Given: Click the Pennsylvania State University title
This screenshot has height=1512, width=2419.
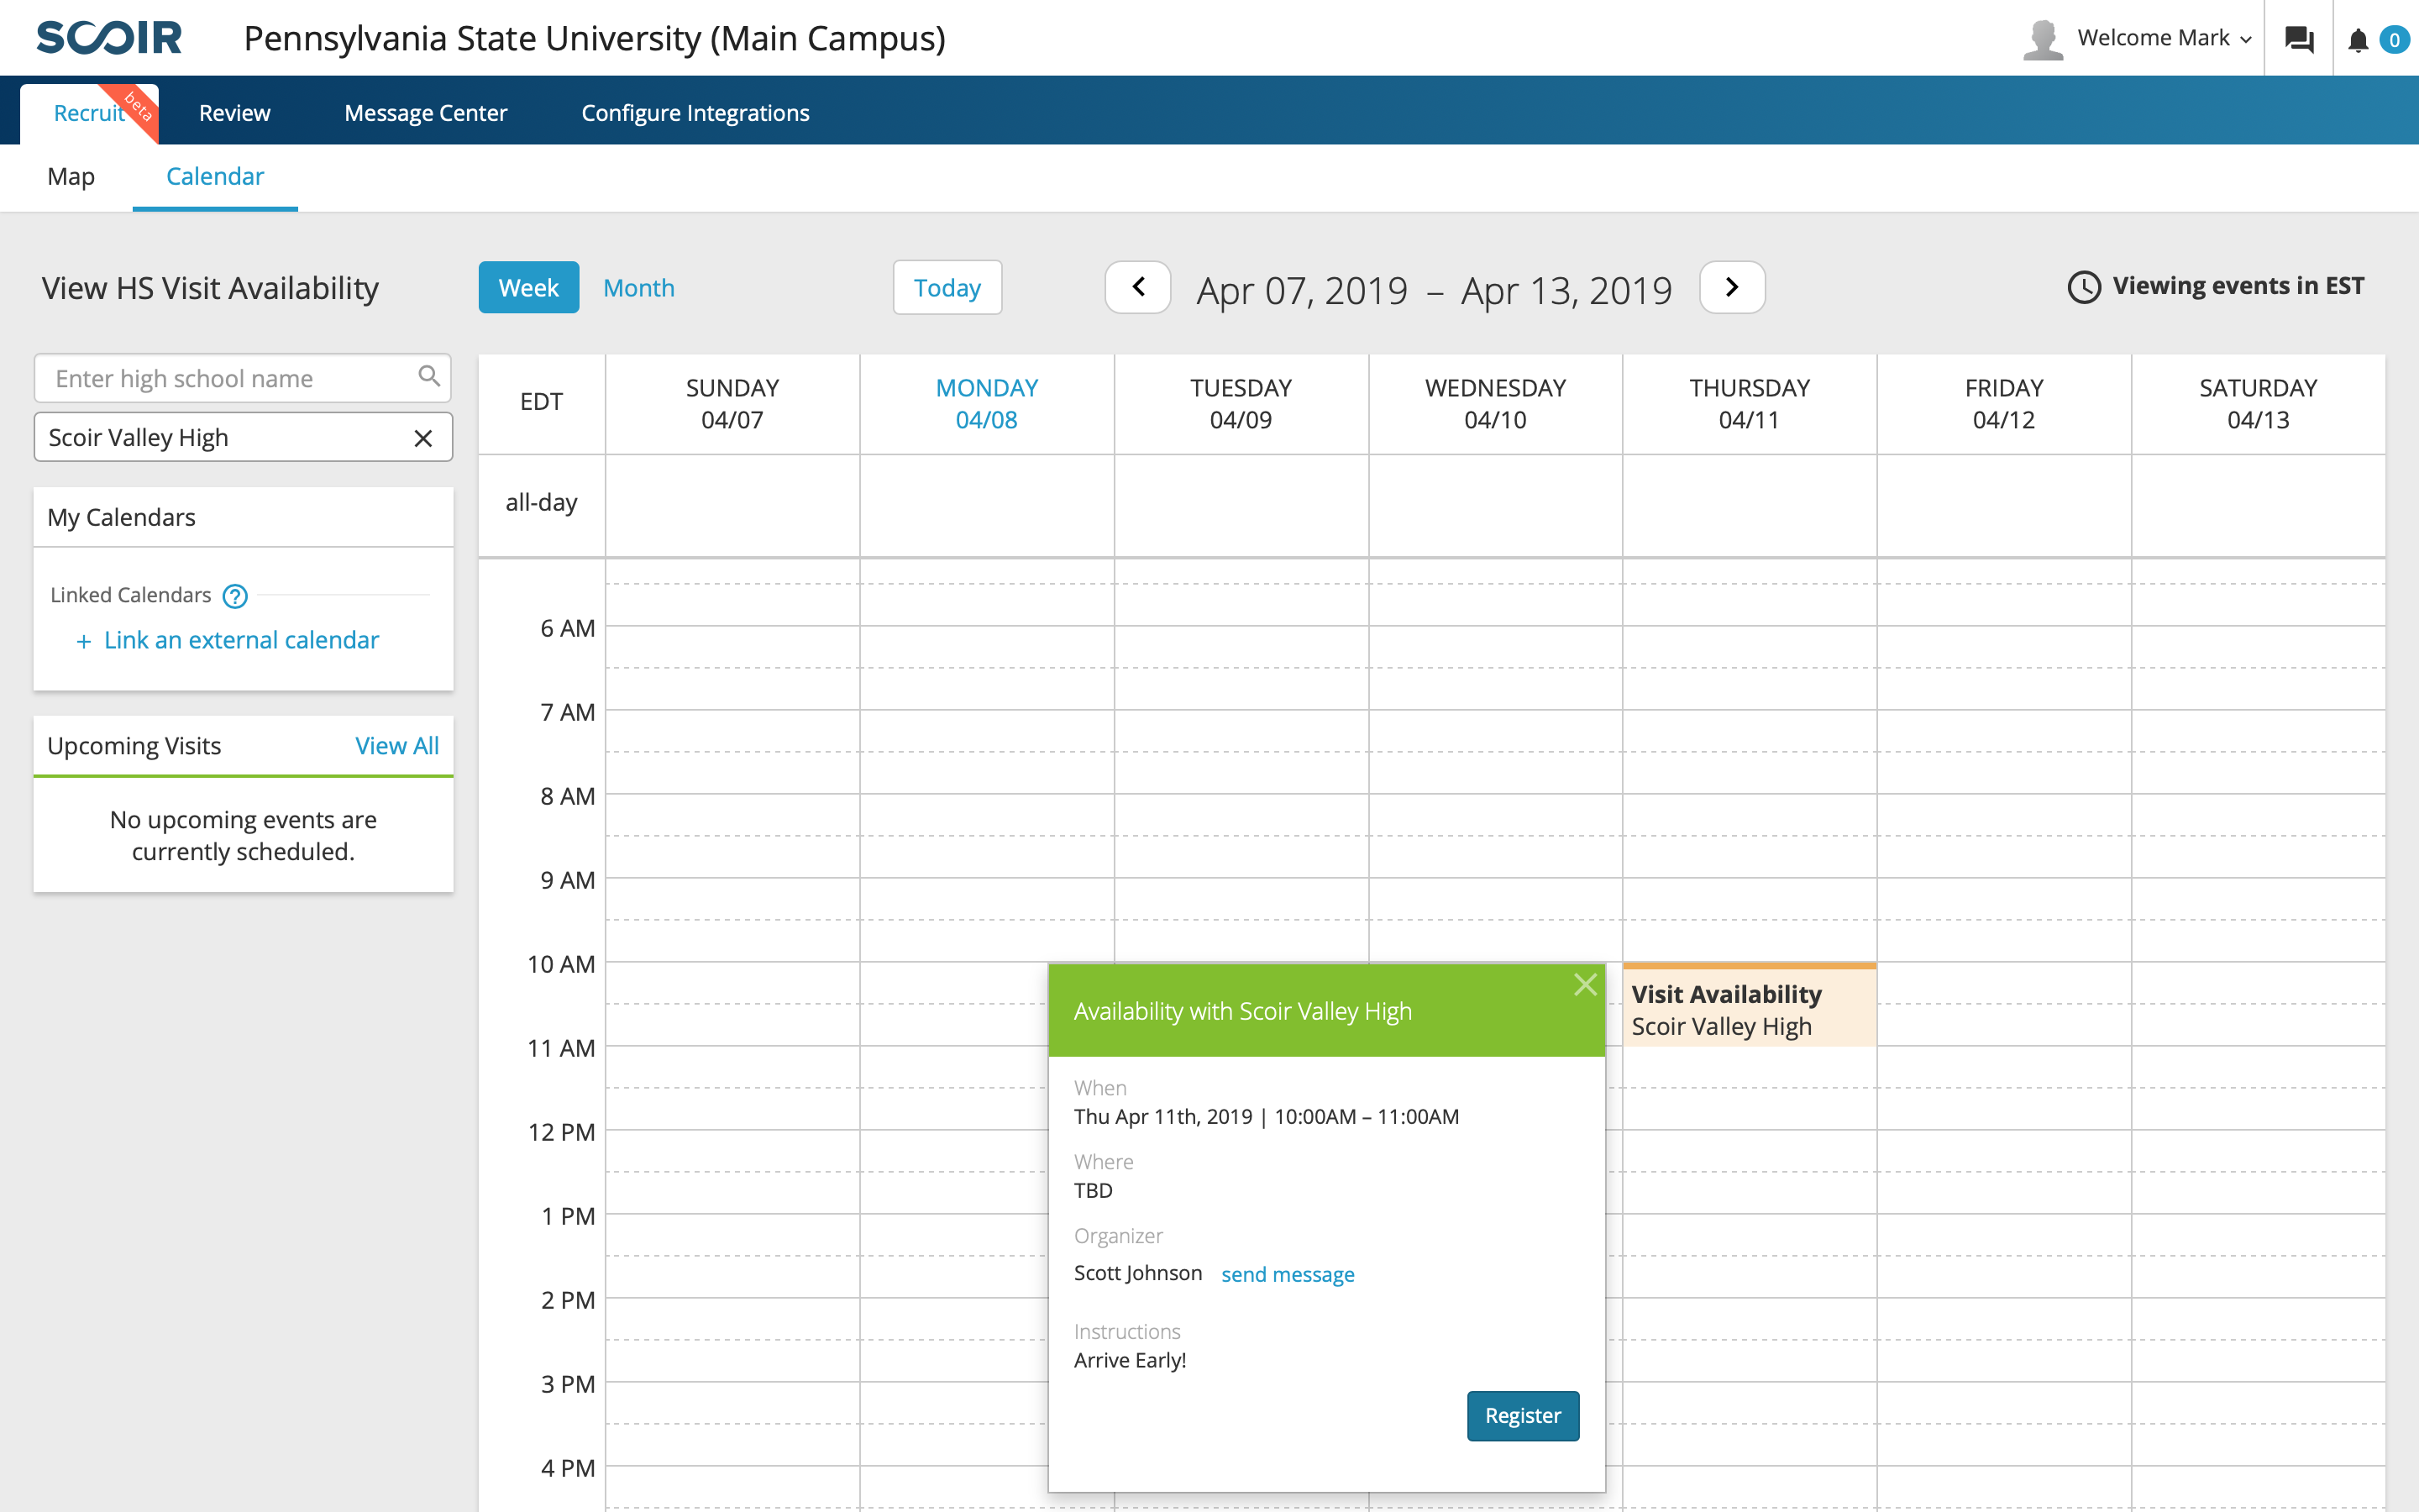Looking at the screenshot, I should (x=595, y=38).
